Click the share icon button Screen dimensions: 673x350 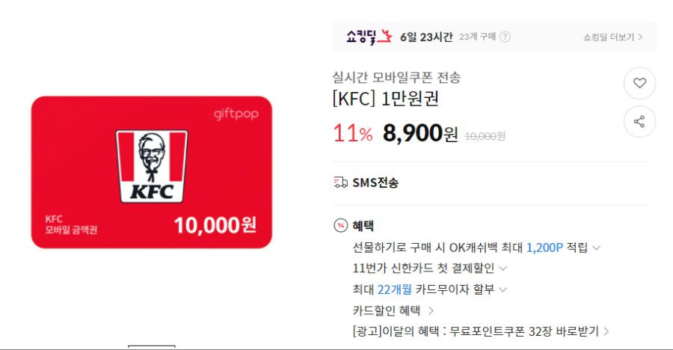[x=639, y=122]
